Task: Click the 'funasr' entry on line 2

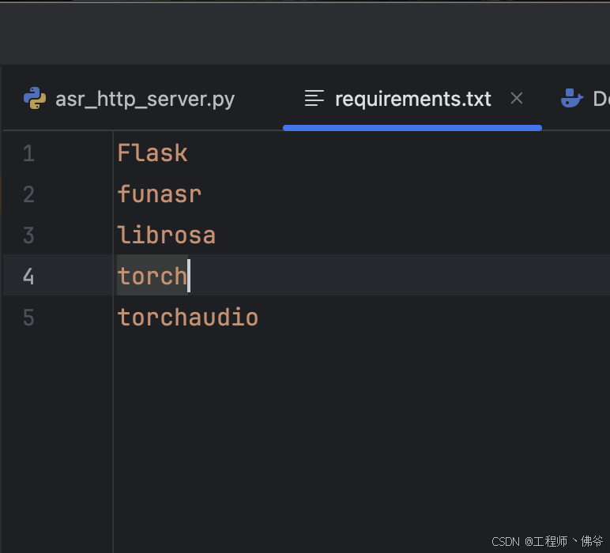Action: tap(159, 194)
